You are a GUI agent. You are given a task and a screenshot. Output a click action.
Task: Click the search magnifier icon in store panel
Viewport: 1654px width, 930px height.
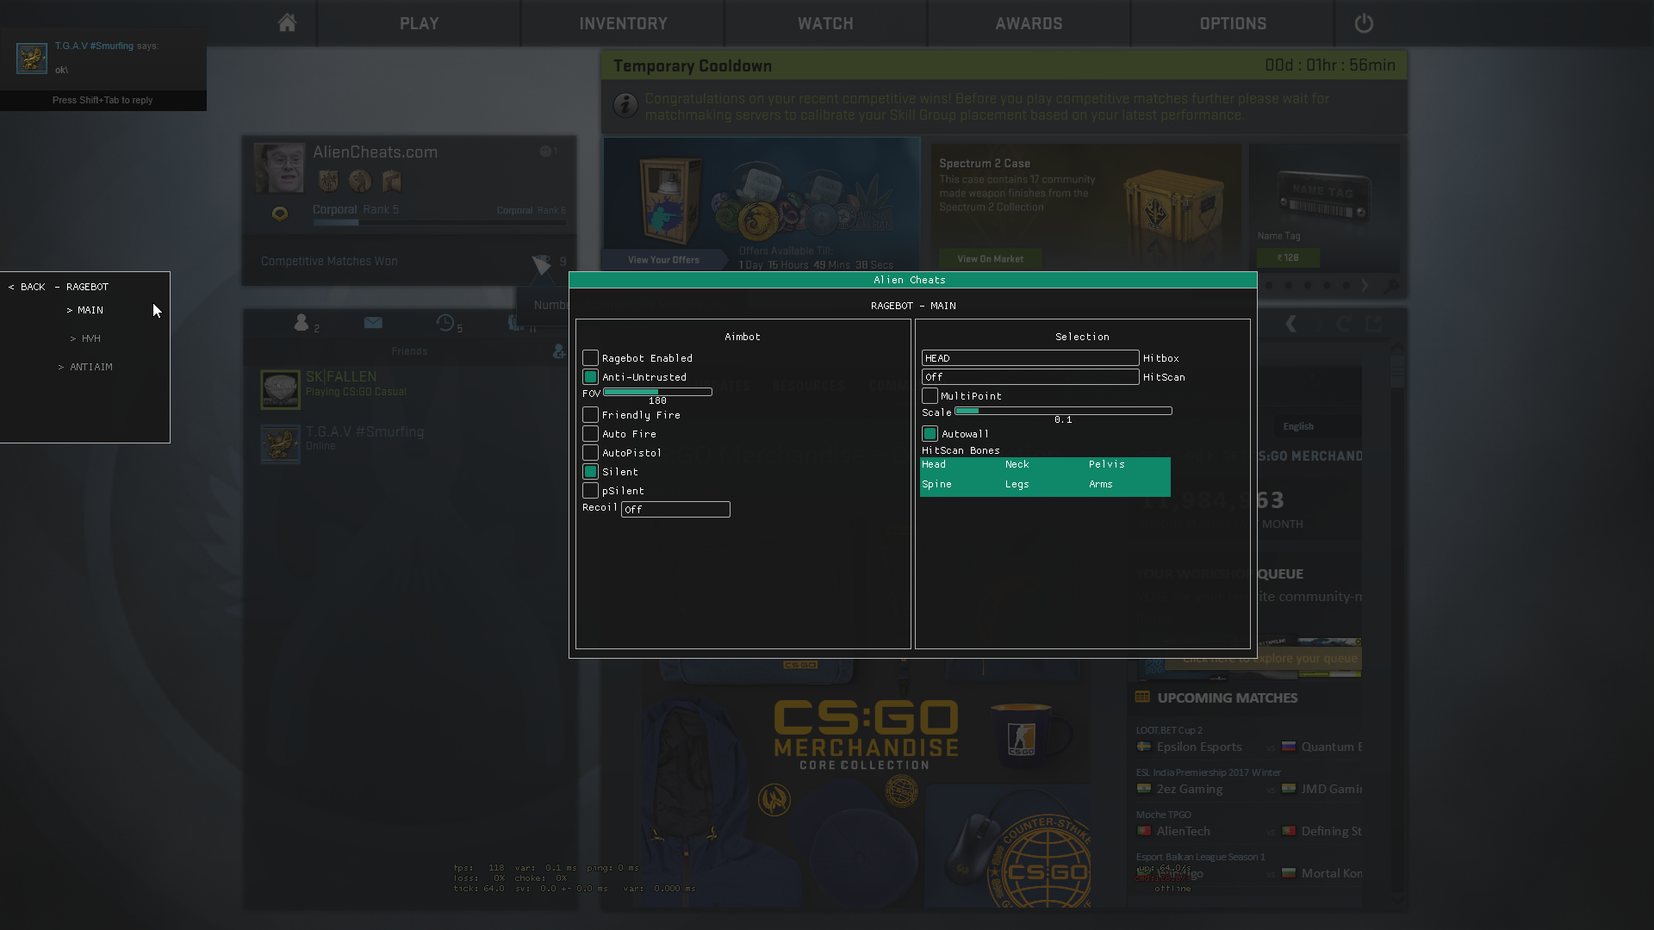pos(1390,287)
